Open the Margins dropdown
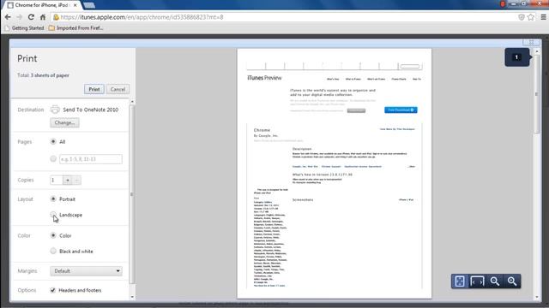This screenshot has height=308, width=549. pos(86,271)
